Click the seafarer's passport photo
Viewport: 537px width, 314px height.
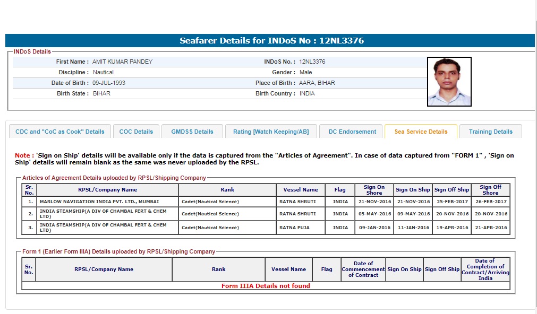(x=449, y=82)
